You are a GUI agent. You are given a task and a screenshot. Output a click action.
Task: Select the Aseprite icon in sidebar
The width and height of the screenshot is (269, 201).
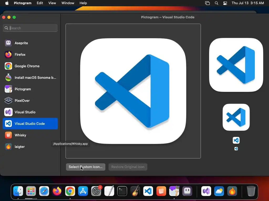[8, 43]
